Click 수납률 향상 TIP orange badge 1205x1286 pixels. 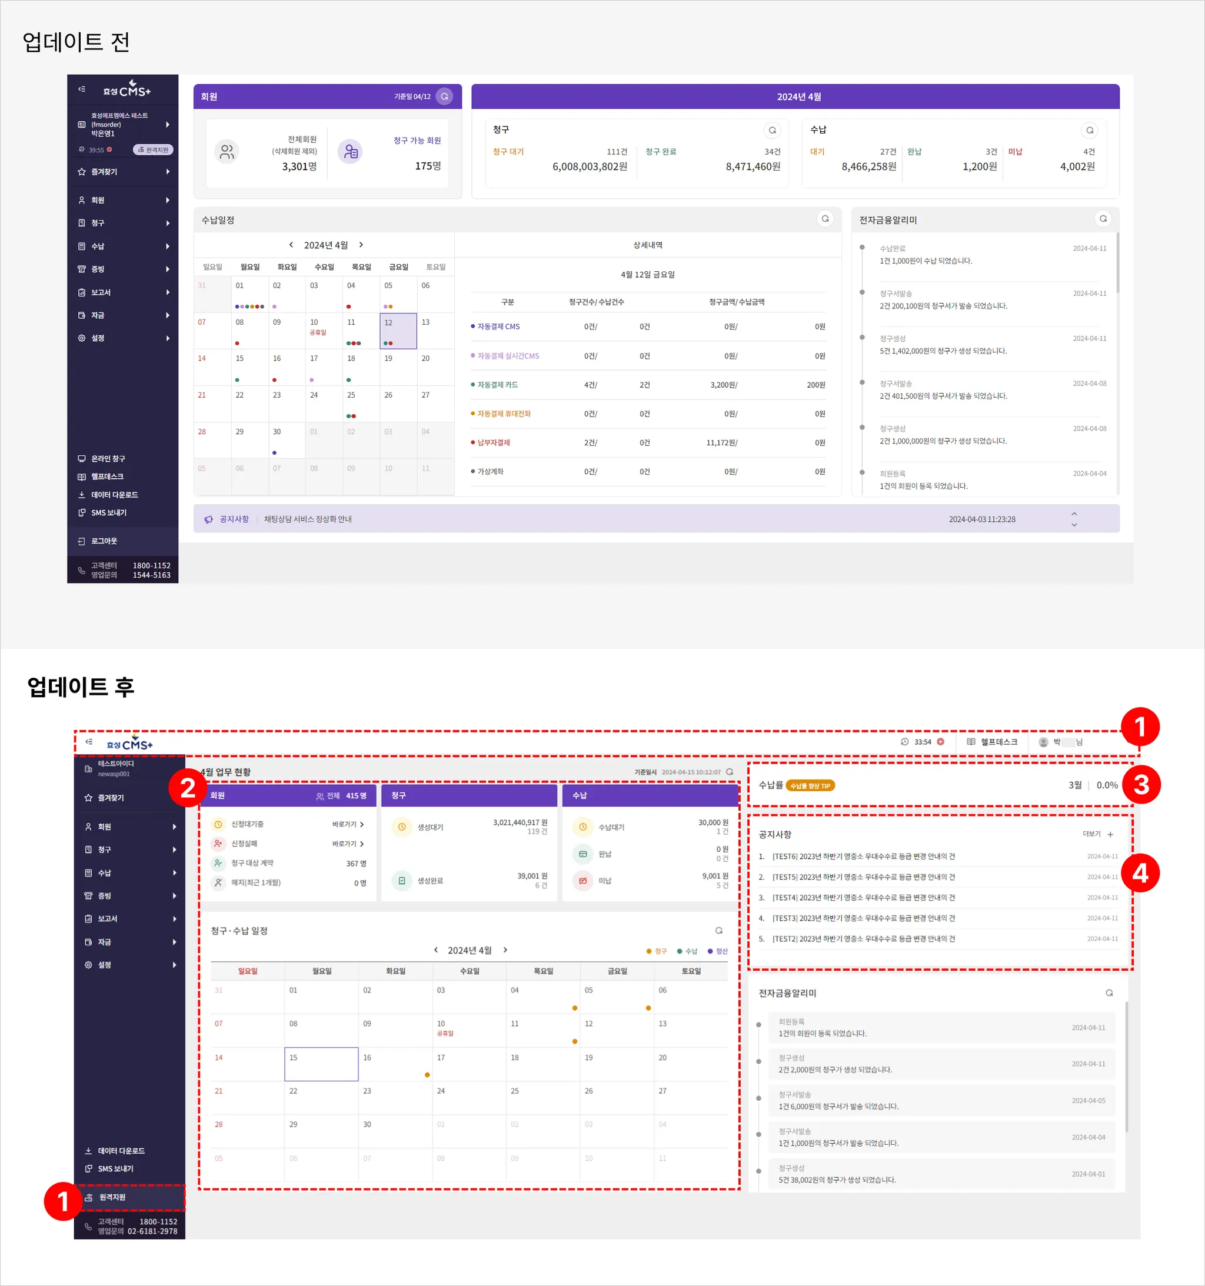[810, 786]
